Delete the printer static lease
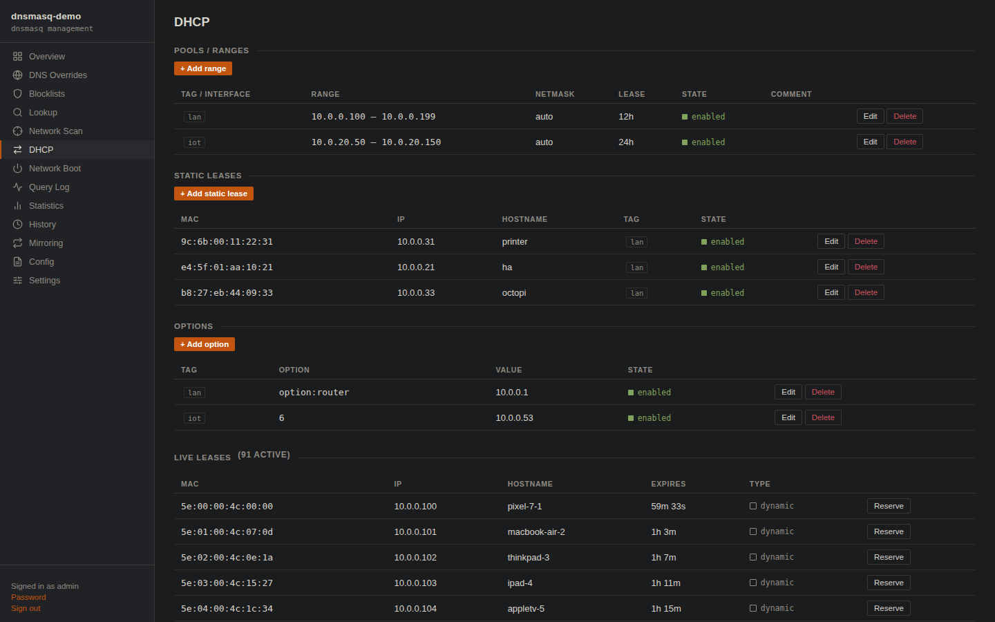The width and height of the screenshot is (995, 622). pyautogui.click(x=866, y=241)
